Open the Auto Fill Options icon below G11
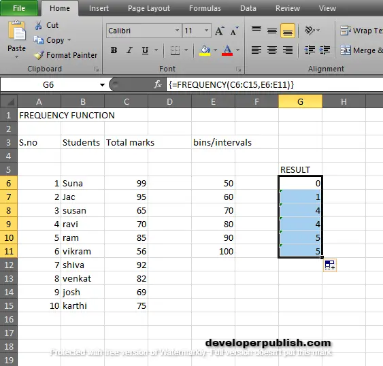This screenshot has height=366, width=383. (329, 265)
